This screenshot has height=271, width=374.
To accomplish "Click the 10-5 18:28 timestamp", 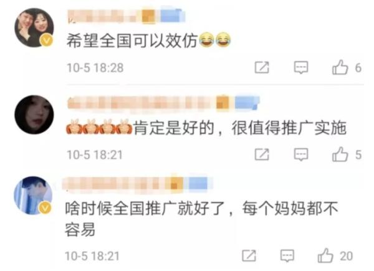I will pos(95,68).
